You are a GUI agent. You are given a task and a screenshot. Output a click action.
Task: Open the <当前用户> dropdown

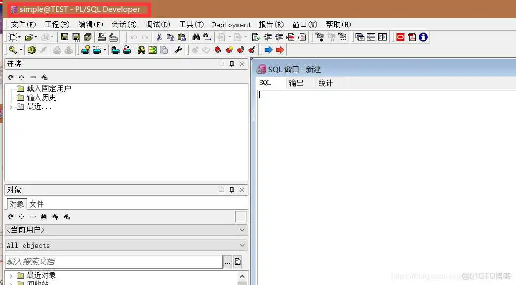click(x=126, y=230)
